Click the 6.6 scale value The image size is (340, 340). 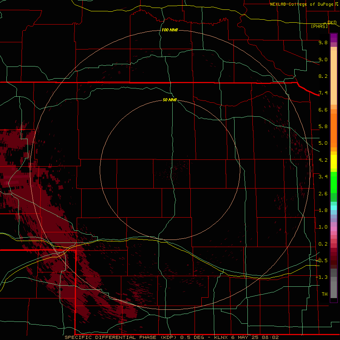323,110
